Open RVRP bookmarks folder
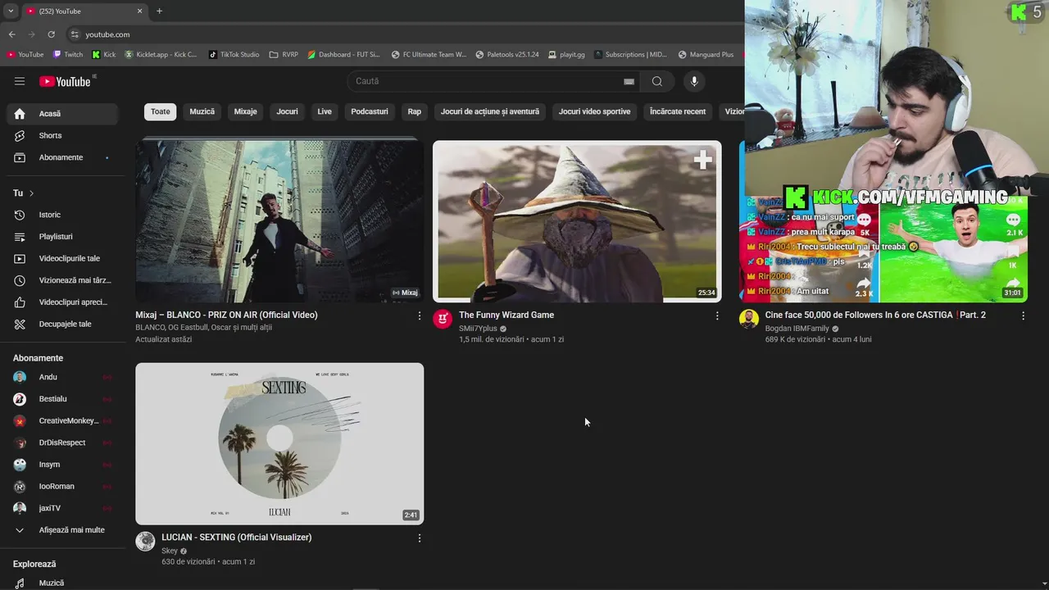The width and height of the screenshot is (1049, 590). [284, 55]
